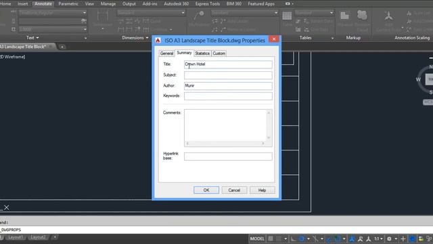Click the Dimension tool icon
The image size is (433, 244).
click(x=102, y=16)
